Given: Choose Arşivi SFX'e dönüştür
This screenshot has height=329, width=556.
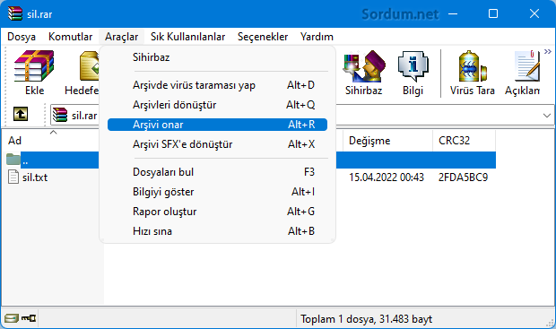Looking at the screenshot, I should coord(217,144).
